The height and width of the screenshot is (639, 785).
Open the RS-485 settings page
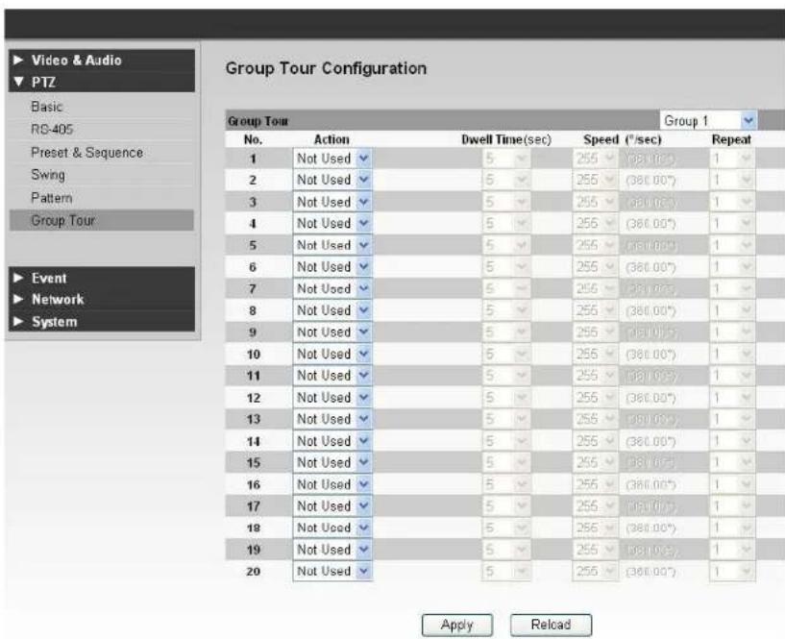tap(52, 129)
